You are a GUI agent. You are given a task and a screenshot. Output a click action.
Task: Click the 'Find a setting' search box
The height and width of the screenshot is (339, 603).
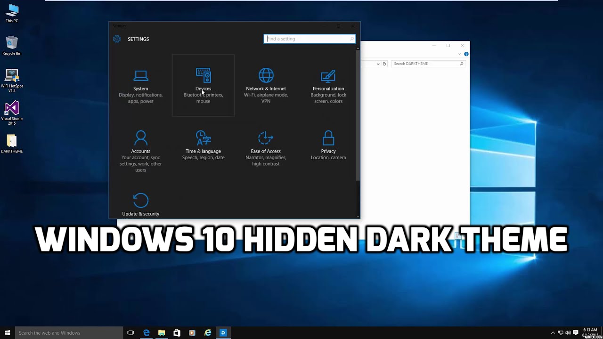(309, 39)
